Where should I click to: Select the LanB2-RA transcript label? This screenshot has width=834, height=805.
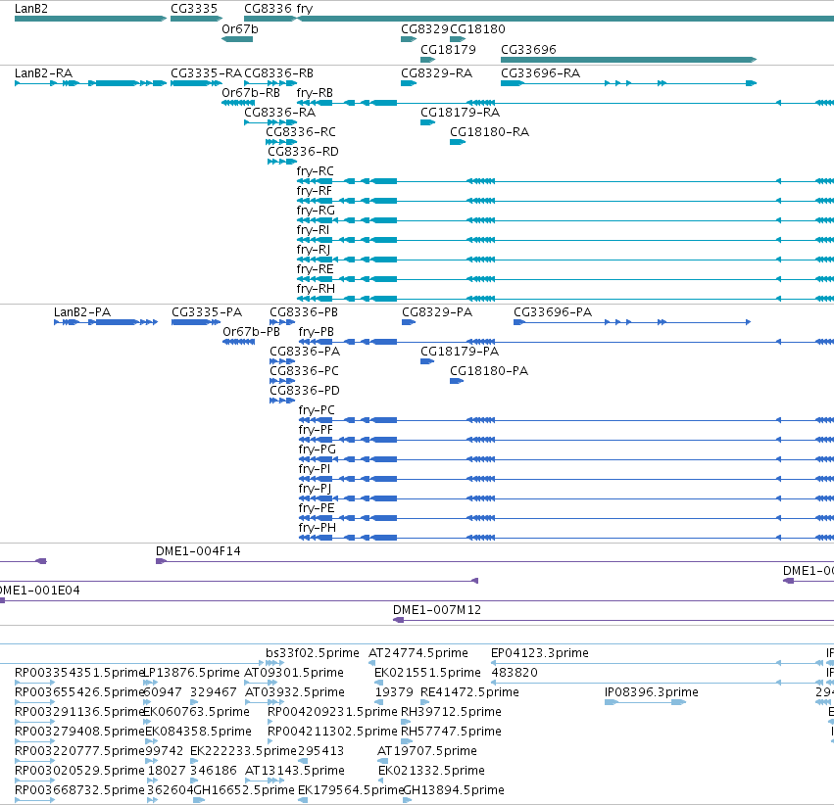44,73
